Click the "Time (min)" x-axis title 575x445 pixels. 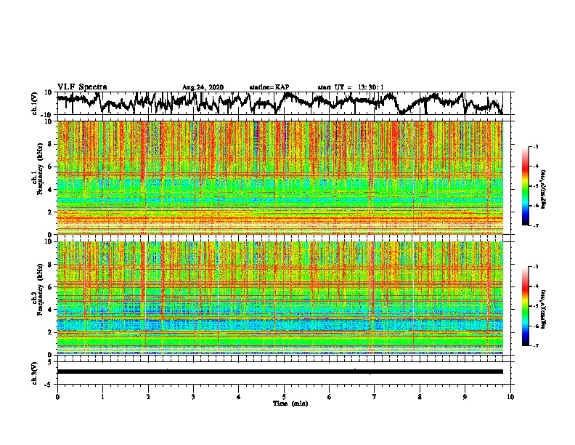(x=290, y=404)
